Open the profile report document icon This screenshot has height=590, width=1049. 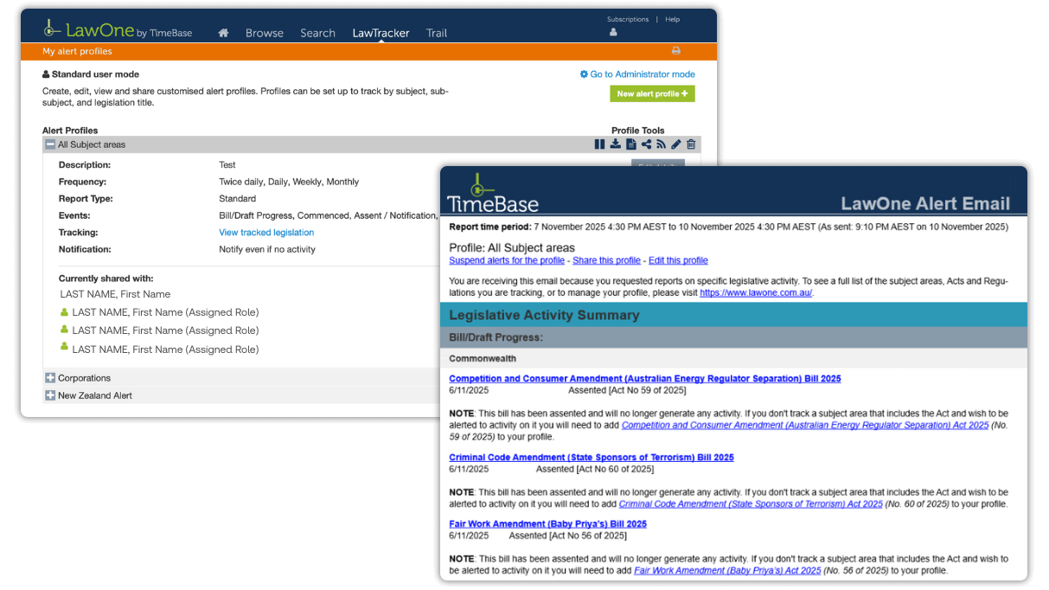[x=631, y=144]
